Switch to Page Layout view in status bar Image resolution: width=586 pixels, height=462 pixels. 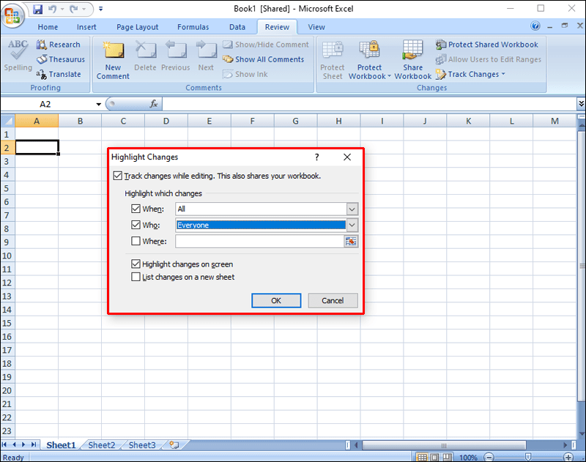tap(434, 457)
